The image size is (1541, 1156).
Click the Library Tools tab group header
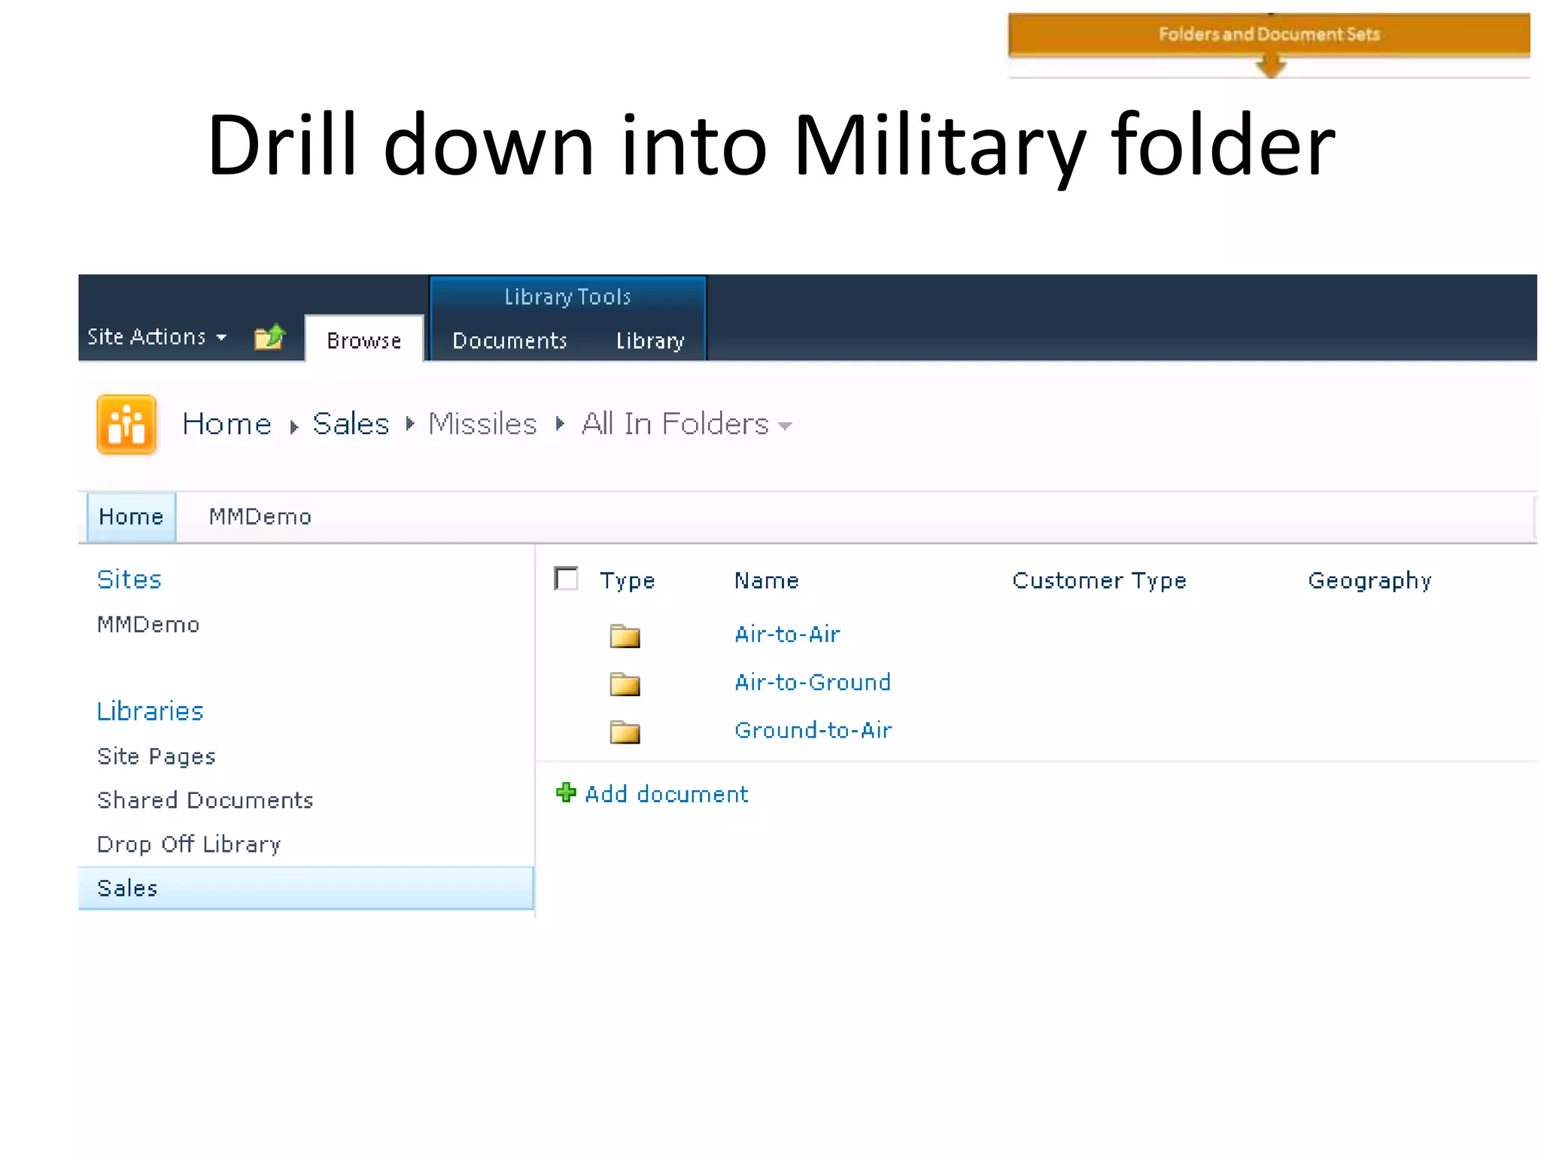click(x=567, y=297)
